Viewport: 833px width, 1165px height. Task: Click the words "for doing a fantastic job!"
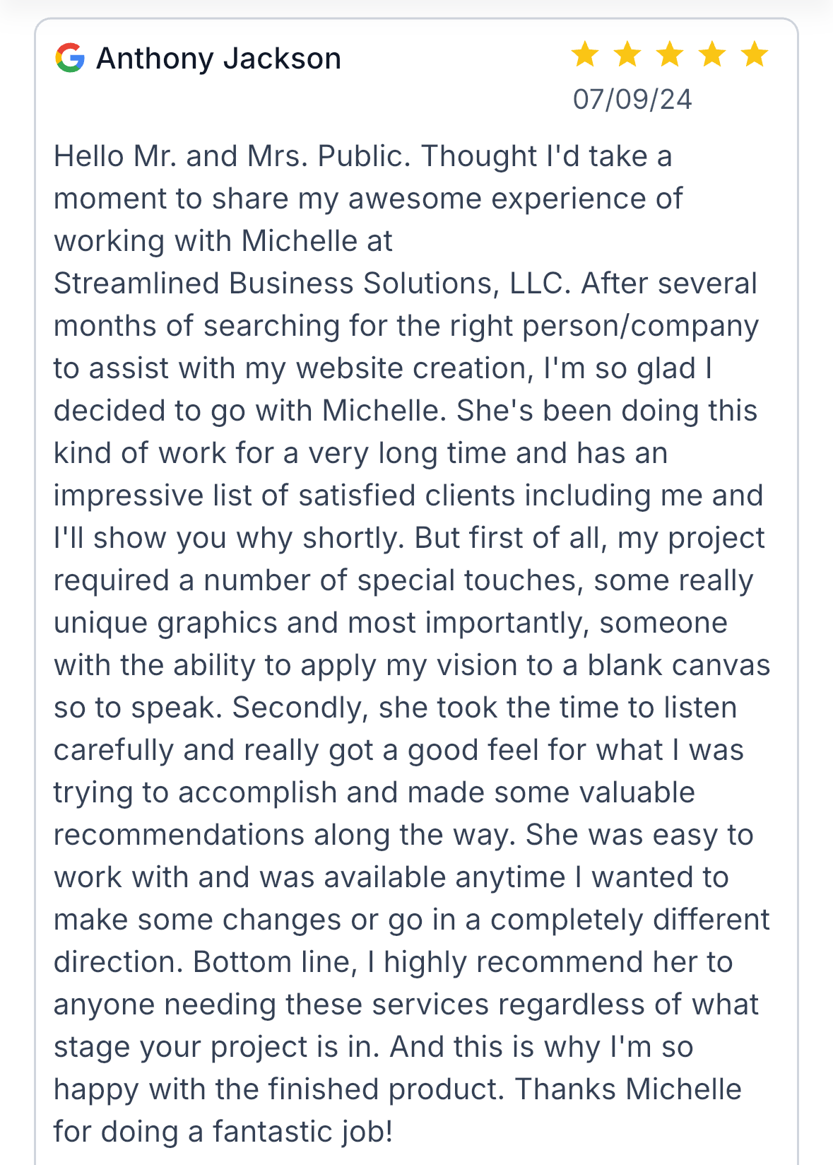(x=223, y=1132)
